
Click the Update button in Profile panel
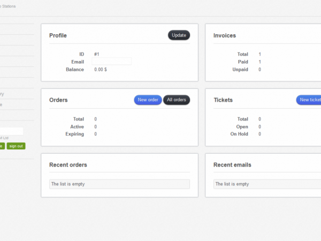(179, 35)
